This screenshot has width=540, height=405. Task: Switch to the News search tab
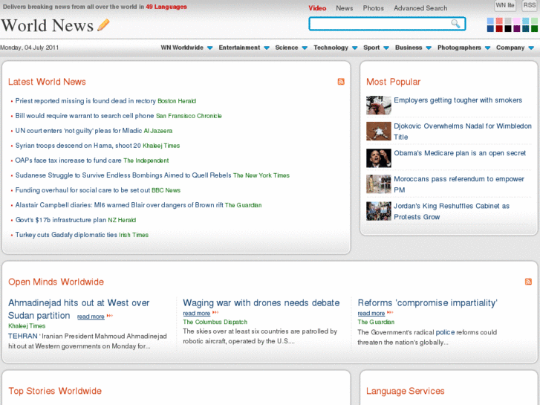point(345,8)
